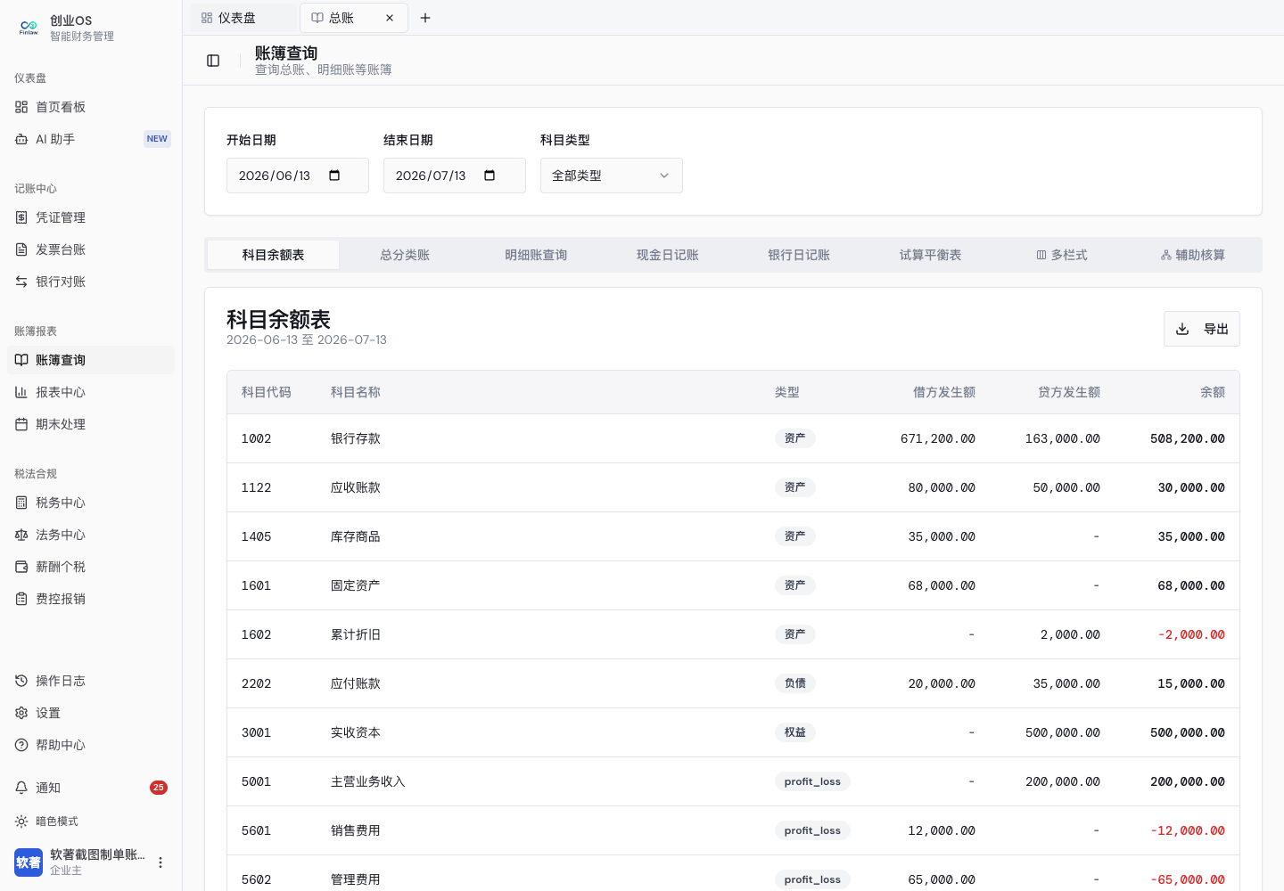Open the 结束日期 calendar picker icon
The height and width of the screenshot is (891, 1284).
(x=490, y=176)
